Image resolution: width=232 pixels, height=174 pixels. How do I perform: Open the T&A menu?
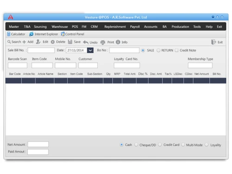pos(27,26)
